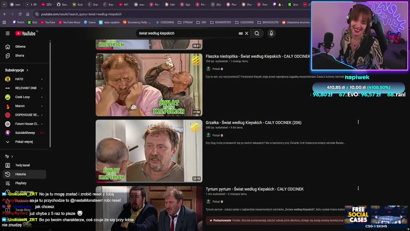The width and height of the screenshot is (410, 231).
Task: Open the on-screen keyboard icon in search
Action: click(x=241, y=33)
